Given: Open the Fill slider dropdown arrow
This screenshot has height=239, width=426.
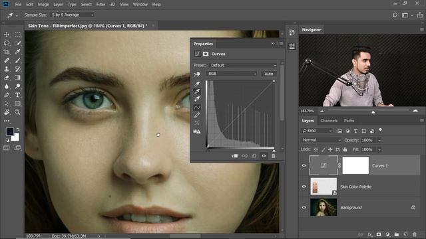Looking at the screenshot, I should pyautogui.click(x=379, y=149).
